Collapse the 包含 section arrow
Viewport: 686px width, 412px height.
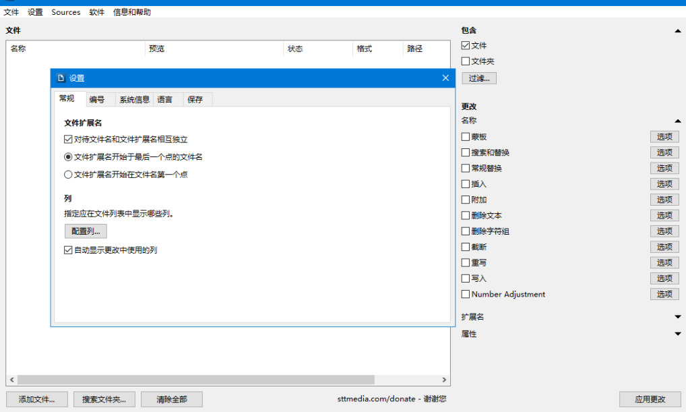[x=677, y=30]
